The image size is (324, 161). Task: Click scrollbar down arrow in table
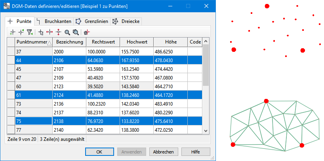[x=206, y=131]
